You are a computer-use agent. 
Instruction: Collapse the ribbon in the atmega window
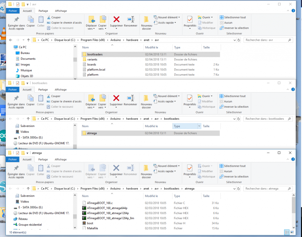(x=288, y=159)
